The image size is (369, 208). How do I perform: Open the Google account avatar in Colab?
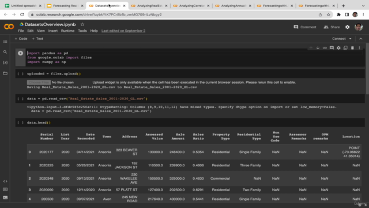pyautogui.click(x=359, y=27)
